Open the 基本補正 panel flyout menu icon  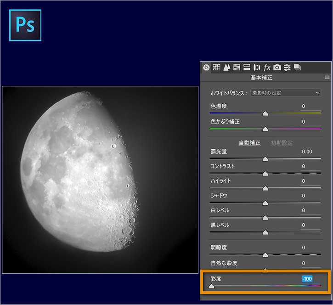tap(327, 77)
